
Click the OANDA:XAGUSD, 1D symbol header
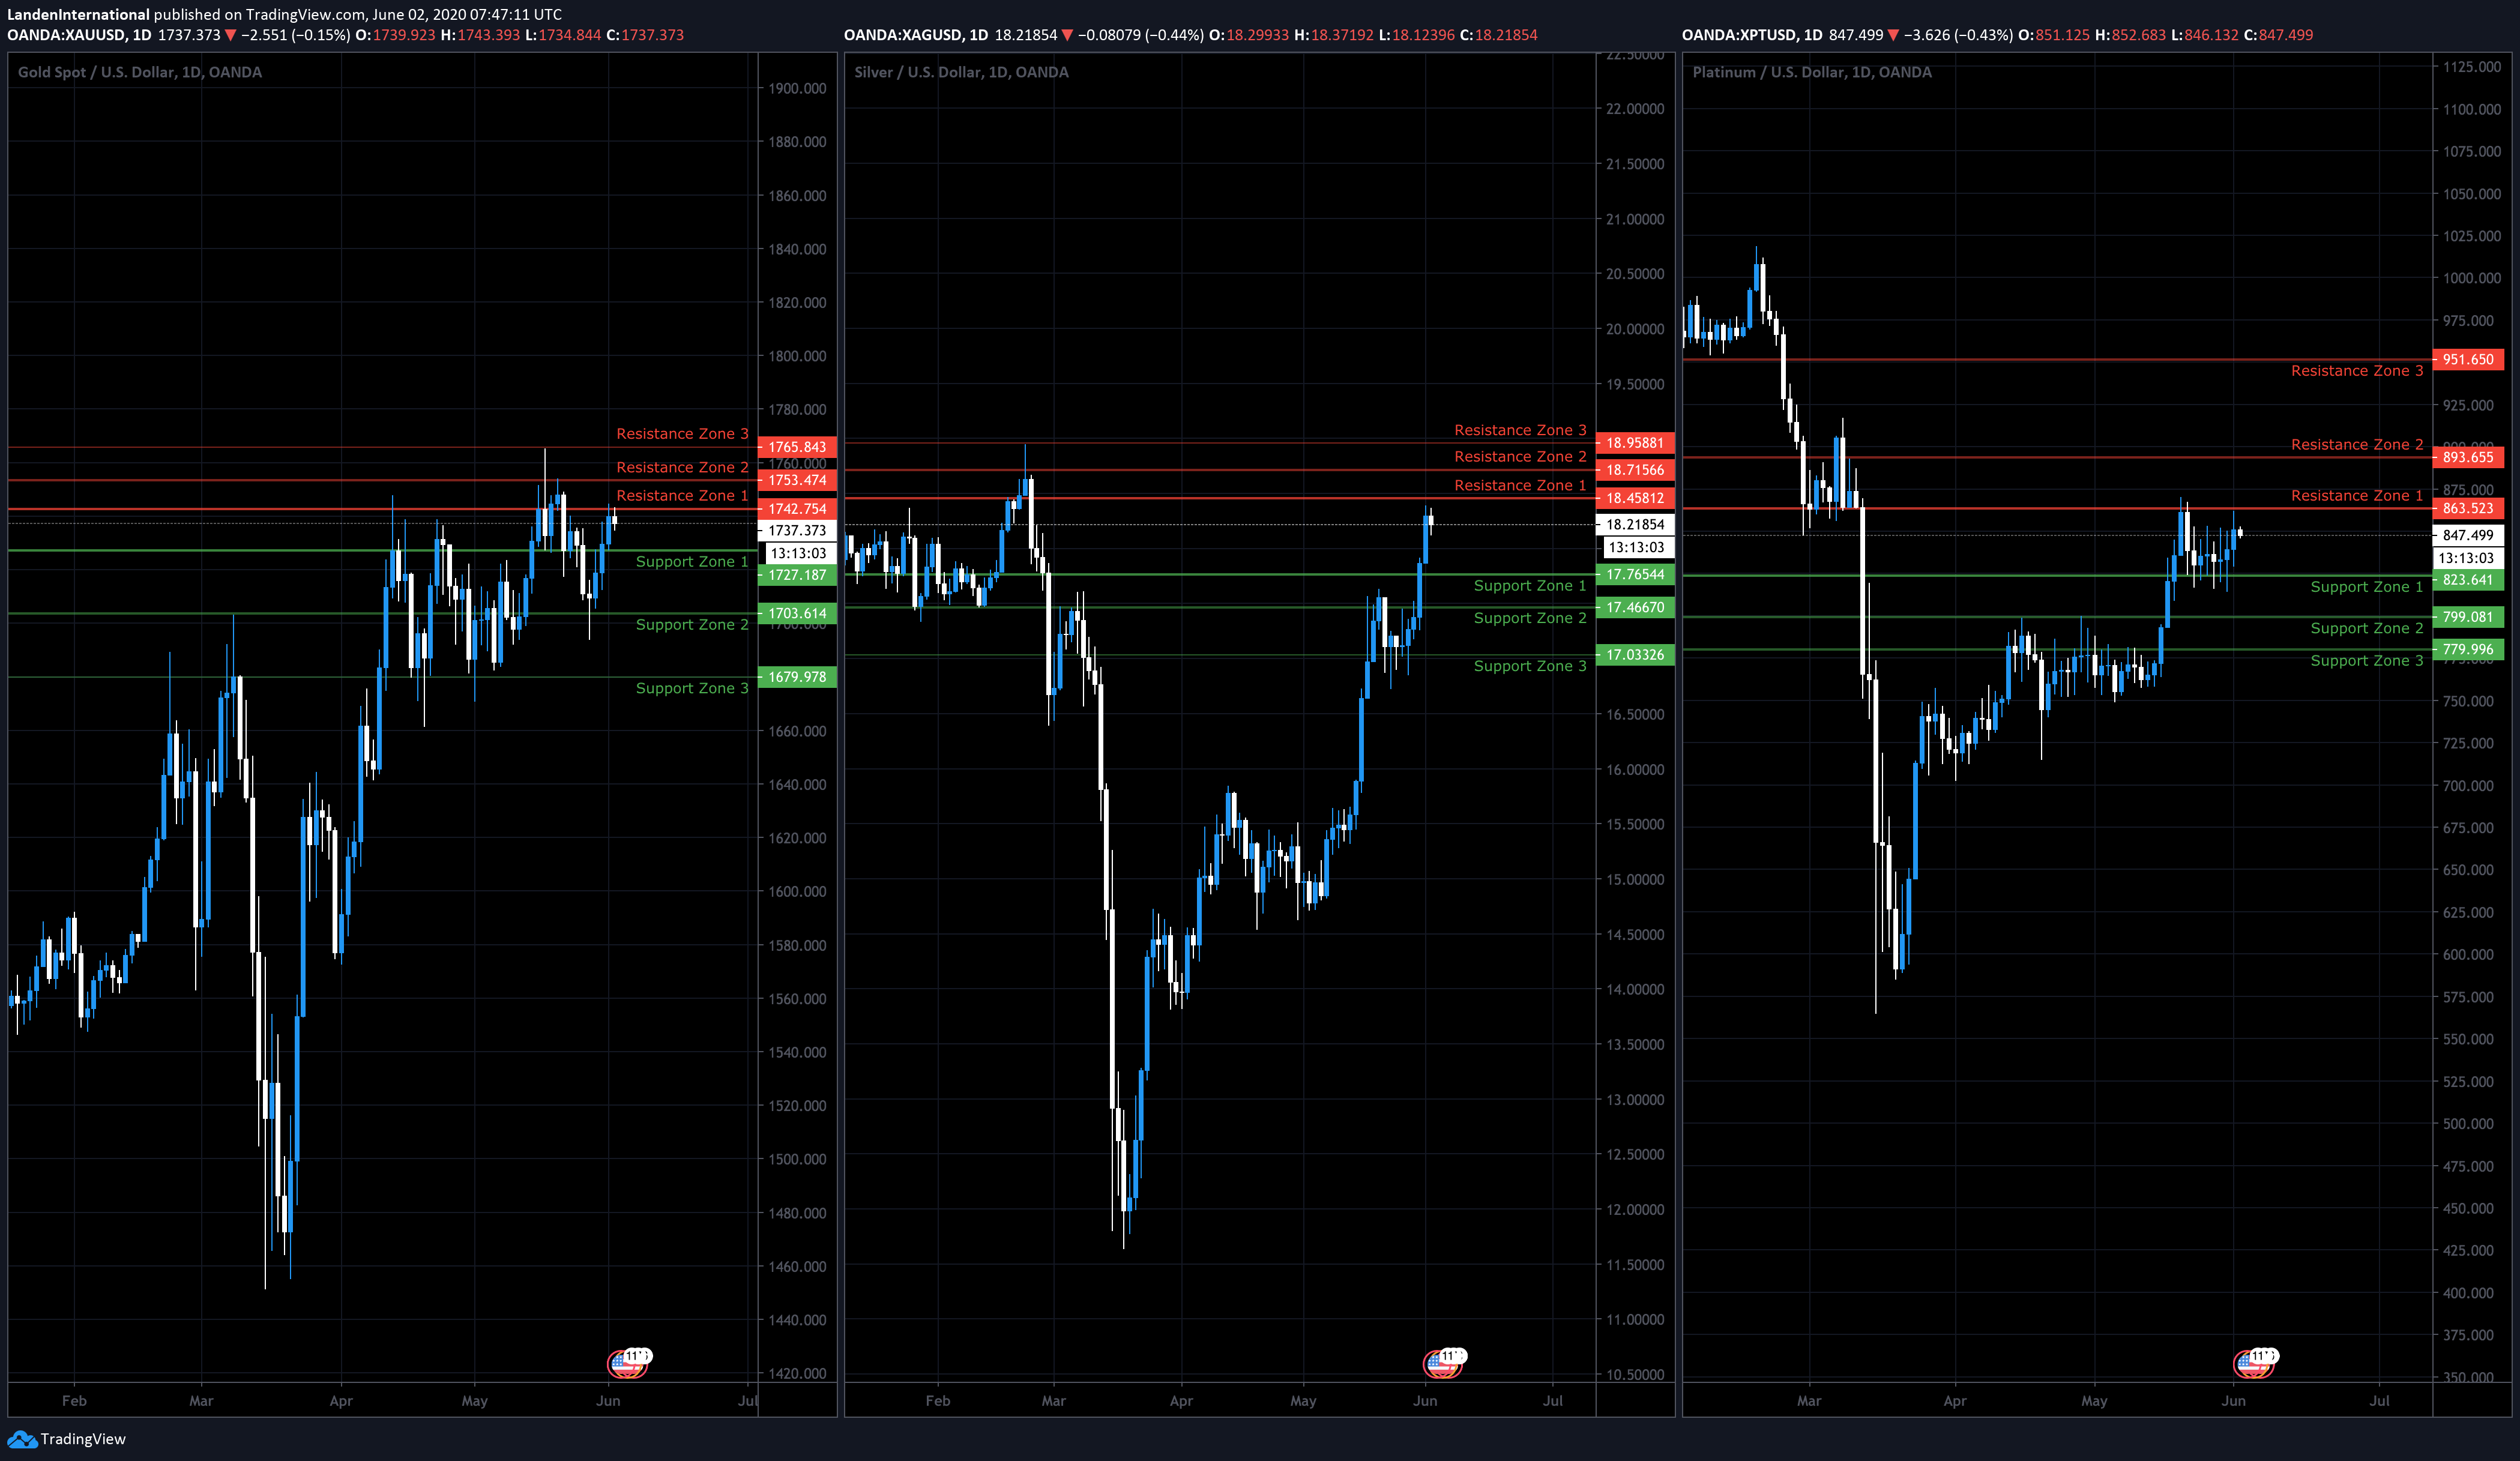click(x=916, y=35)
